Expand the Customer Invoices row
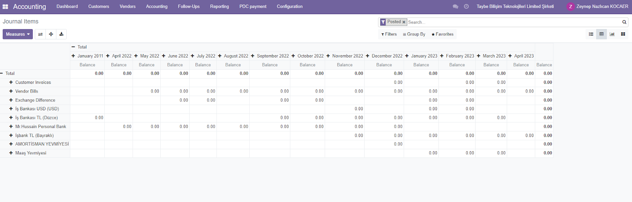 coord(11,82)
